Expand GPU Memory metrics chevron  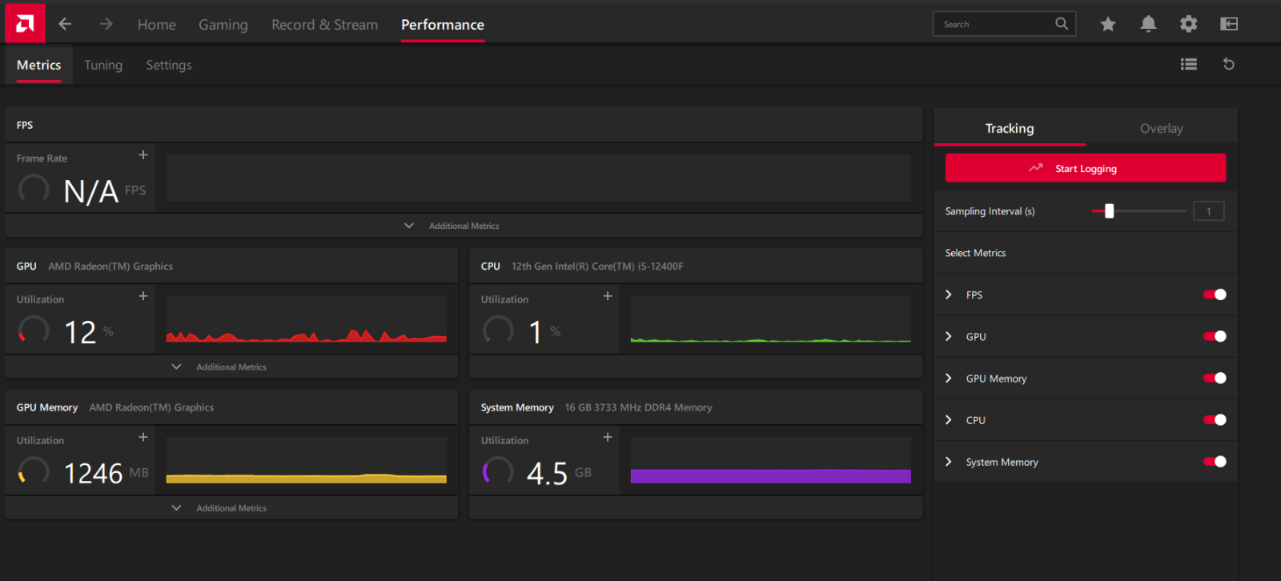pos(949,378)
